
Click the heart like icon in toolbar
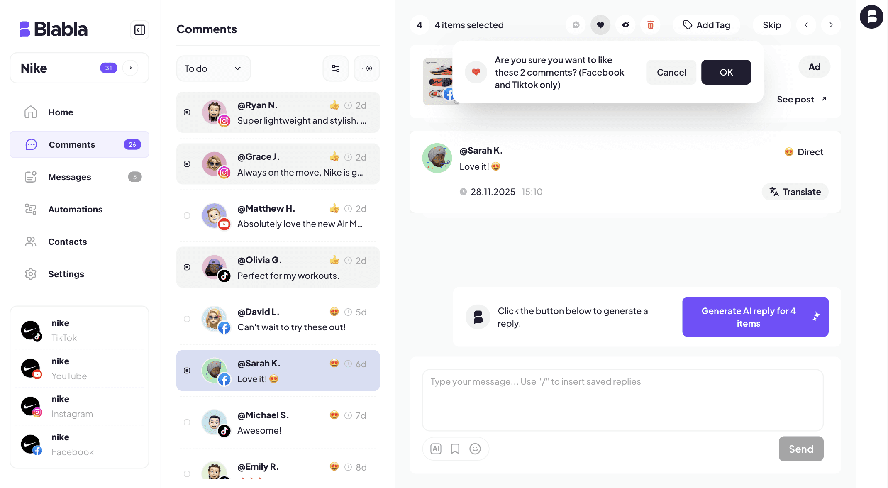[600, 25]
